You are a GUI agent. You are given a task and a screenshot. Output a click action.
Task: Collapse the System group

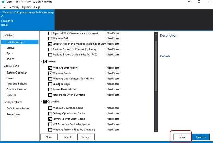click(41, 62)
